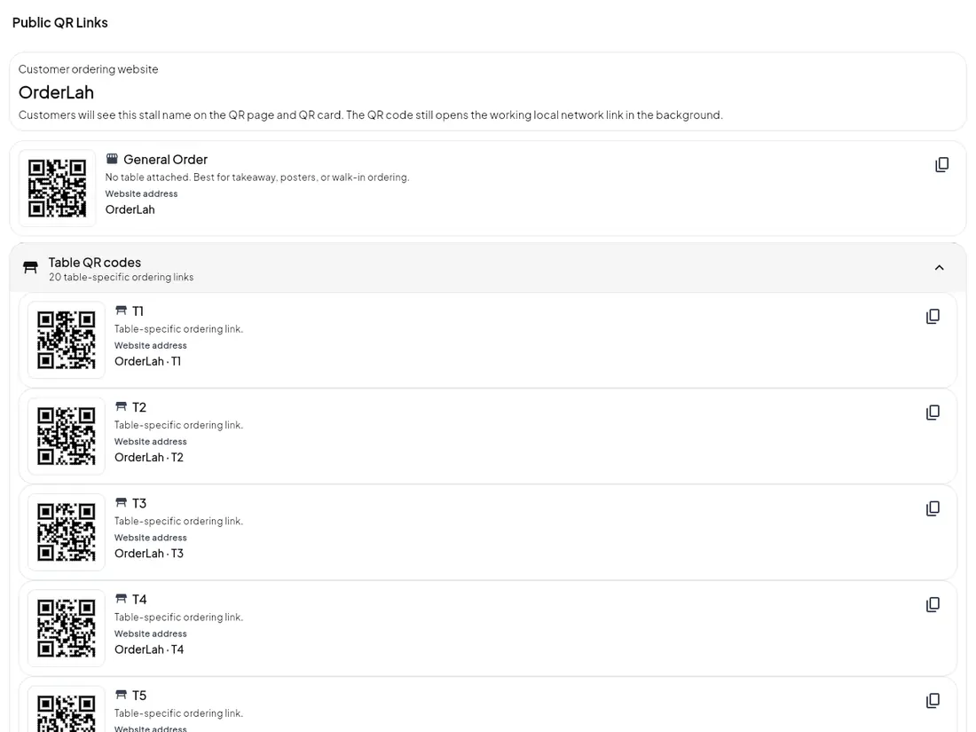Screen dimensions: 976x732
Task: Select the 'OrderLah · T3' website address
Action: [149, 554]
